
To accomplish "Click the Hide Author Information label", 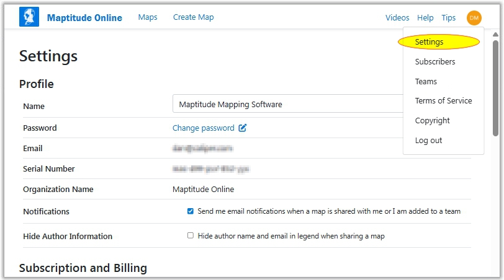I will [x=68, y=236].
